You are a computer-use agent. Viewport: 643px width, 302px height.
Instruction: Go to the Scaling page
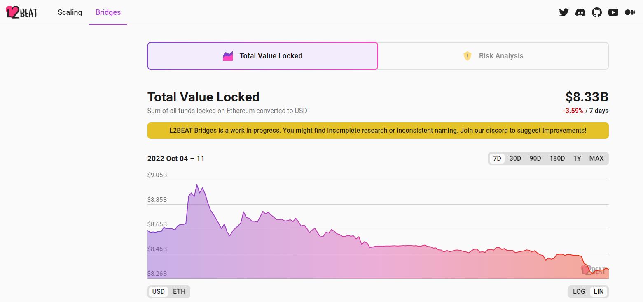(x=70, y=12)
